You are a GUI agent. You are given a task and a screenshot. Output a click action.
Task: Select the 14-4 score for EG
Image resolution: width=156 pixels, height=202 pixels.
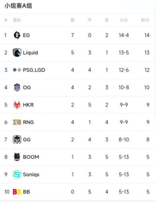click(x=124, y=35)
